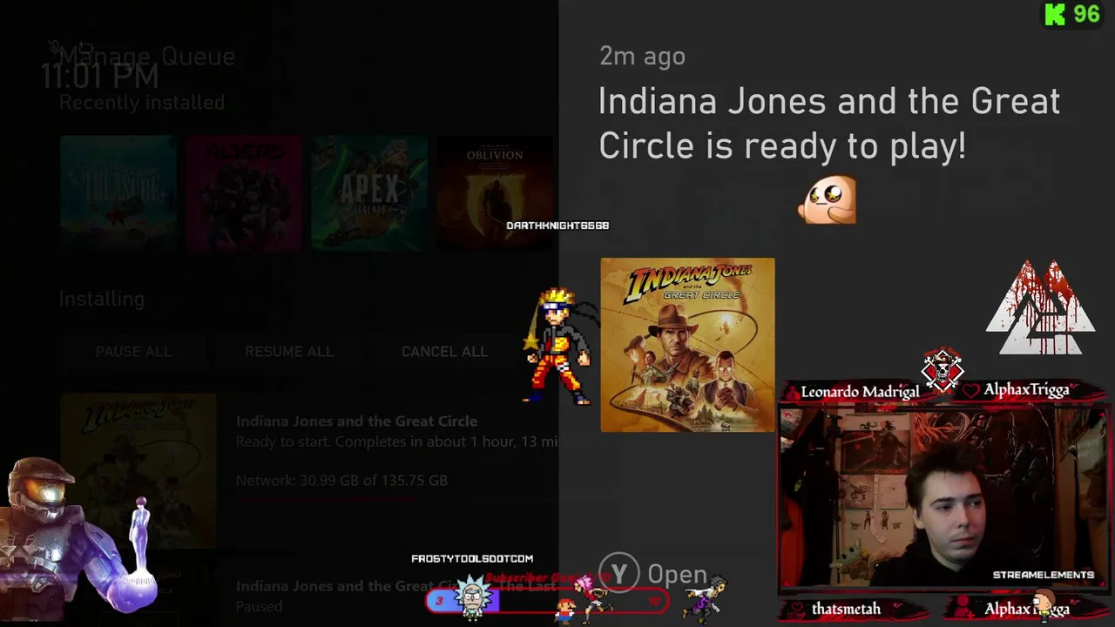Select the Indiana Jones Great Circle notification cover art
Viewport: 1115px width, 627px height.
point(687,345)
